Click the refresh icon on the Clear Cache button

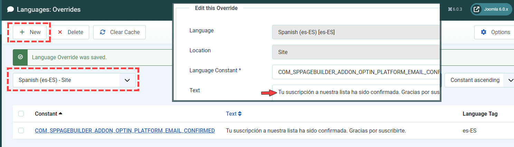coord(103,32)
